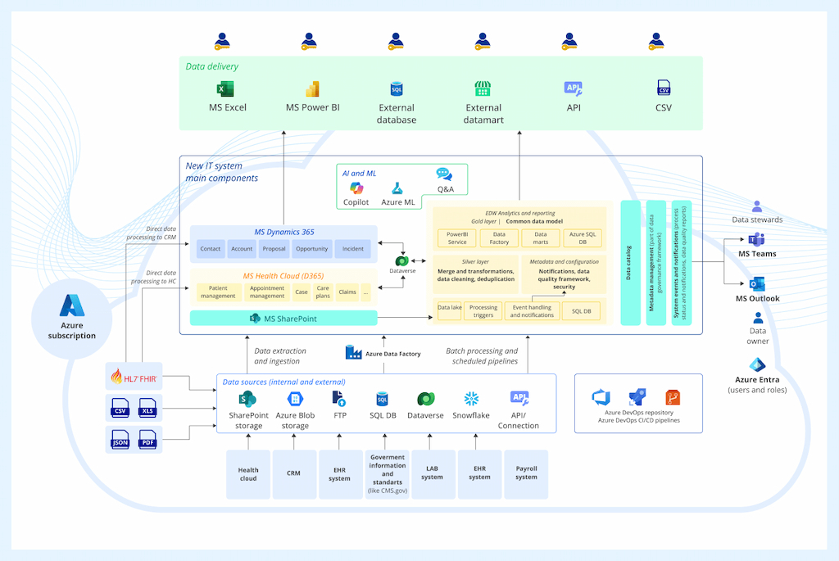Click the MS Excel icon
839x561 pixels.
[227, 89]
